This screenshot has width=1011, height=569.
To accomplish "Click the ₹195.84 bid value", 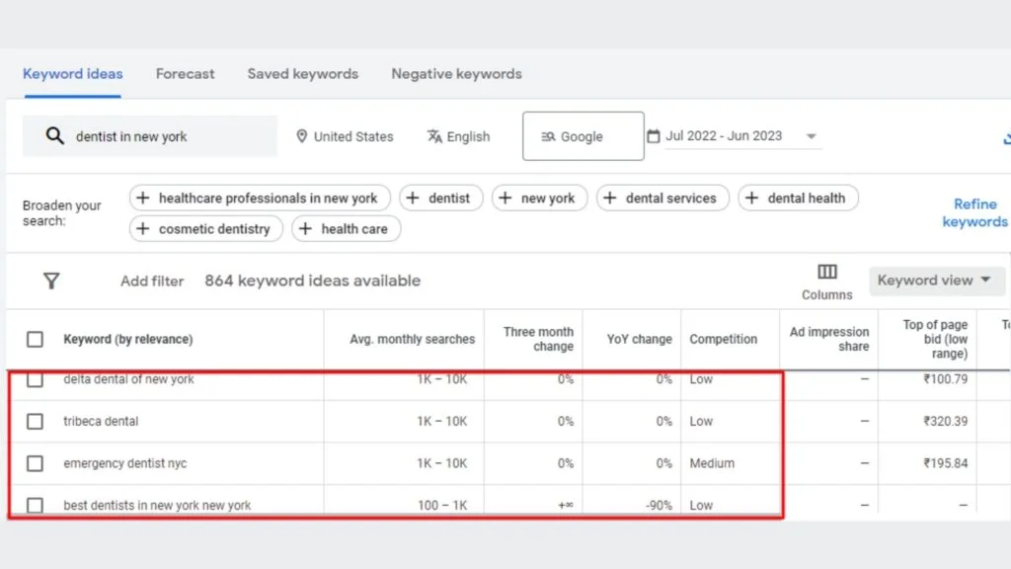I will click(x=945, y=463).
